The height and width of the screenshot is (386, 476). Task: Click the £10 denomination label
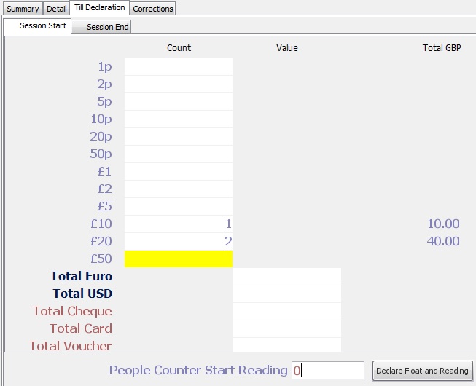pos(101,224)
